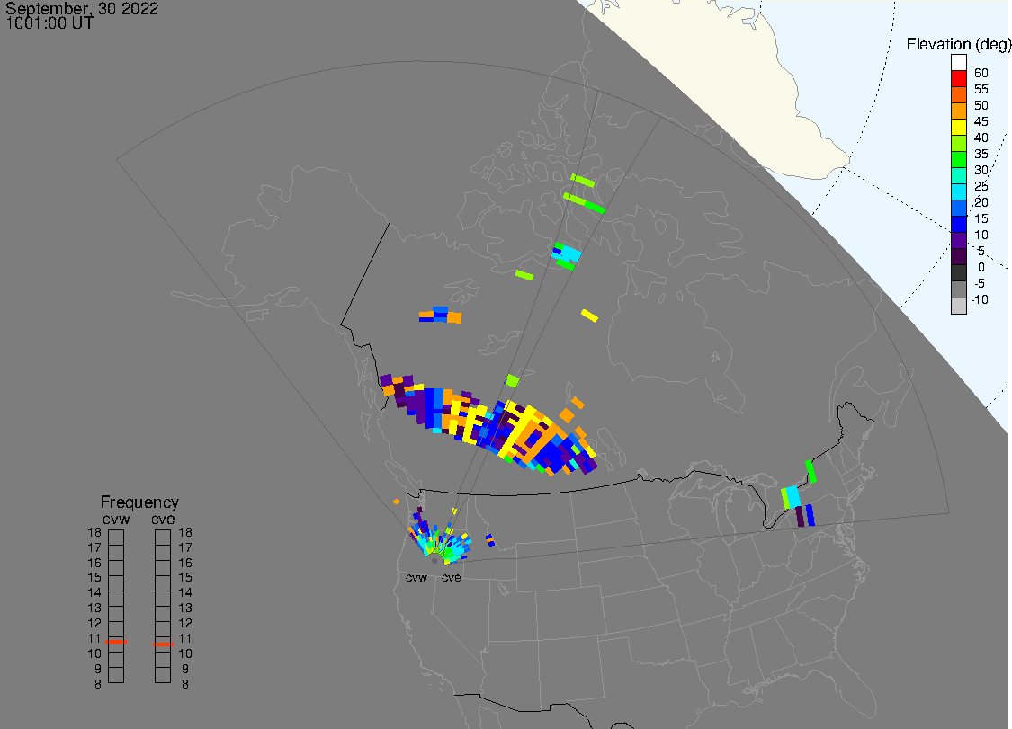The width and height of the screenshot is (1012, 729).
Task: Click the 8 label beside the cve bar
Action: click(185, 684)
